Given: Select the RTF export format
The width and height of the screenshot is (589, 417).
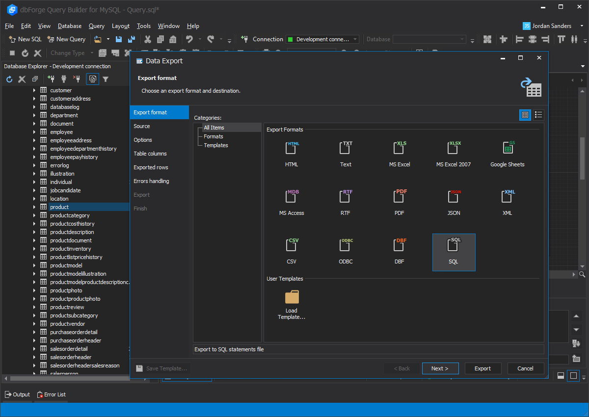Looking at the screenshot, I should coord(346,197).
